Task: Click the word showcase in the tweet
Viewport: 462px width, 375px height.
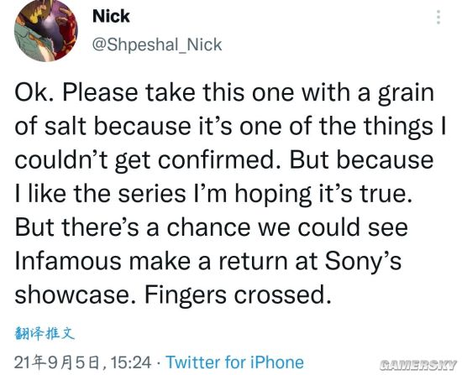Action: 71,295
